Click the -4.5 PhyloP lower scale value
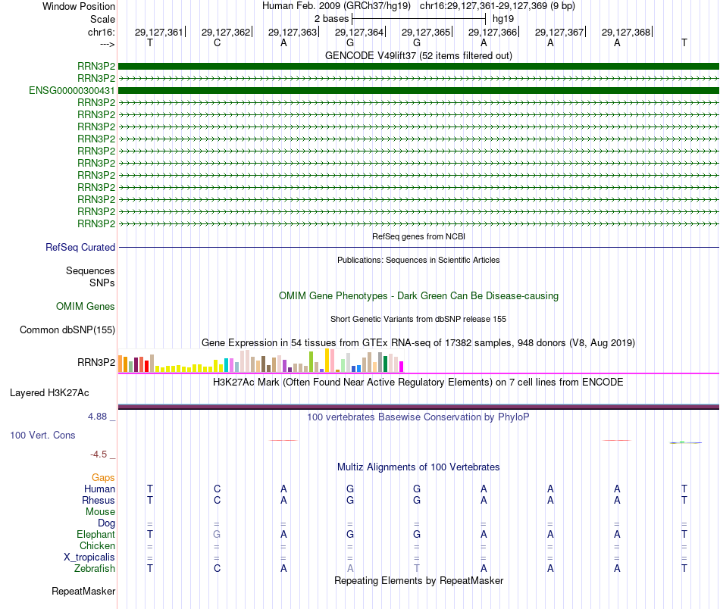 tap(99, 454)
